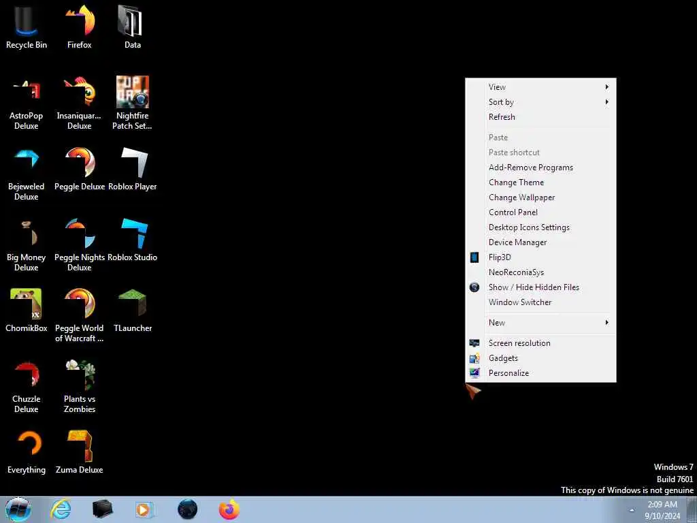
Task: Open the black folder taskbar icon
Action: (x=102, y=509)
